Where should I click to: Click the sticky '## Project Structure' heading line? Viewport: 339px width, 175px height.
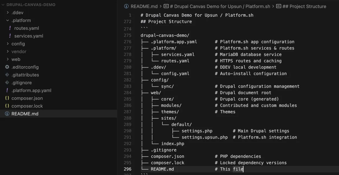pyautogui.click(x=166, y=22)
